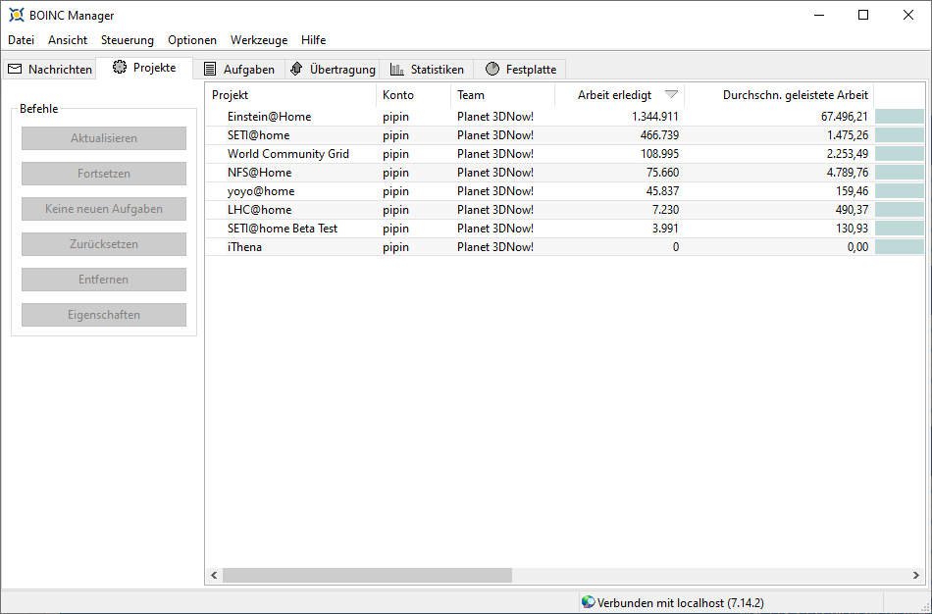Click the average value 67.496,21

[x=844, y=117]
